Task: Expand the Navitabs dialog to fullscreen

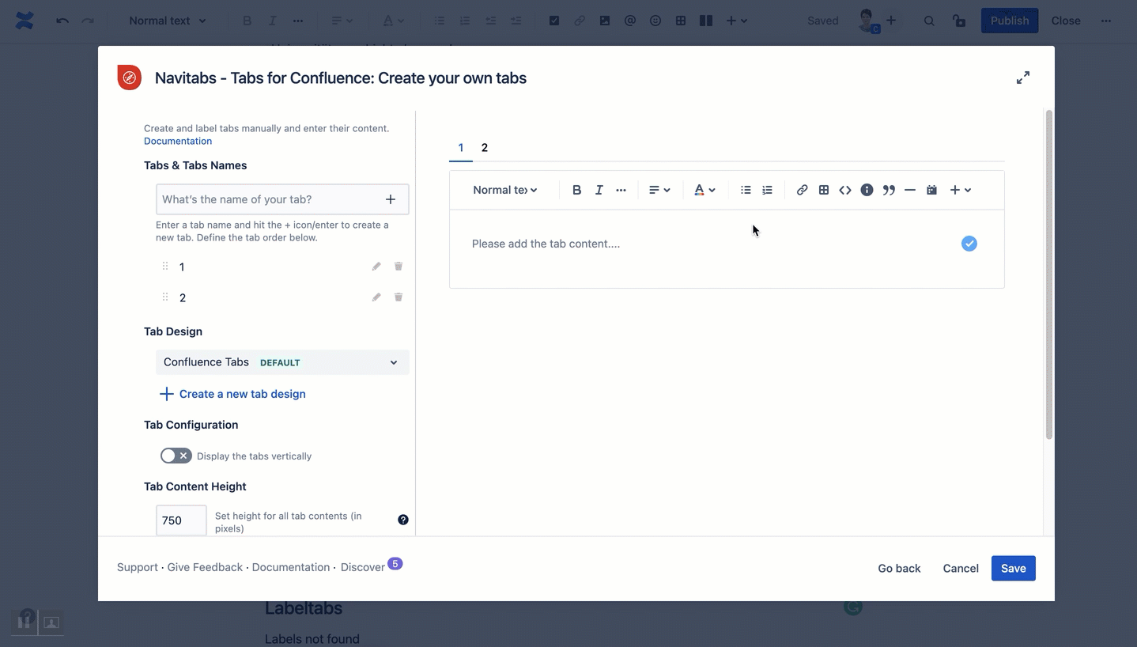Action: 1023,78
